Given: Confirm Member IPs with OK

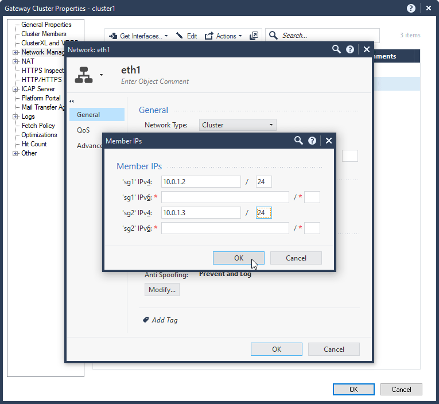Looking at the screenshot, I should tap(239, 258).
